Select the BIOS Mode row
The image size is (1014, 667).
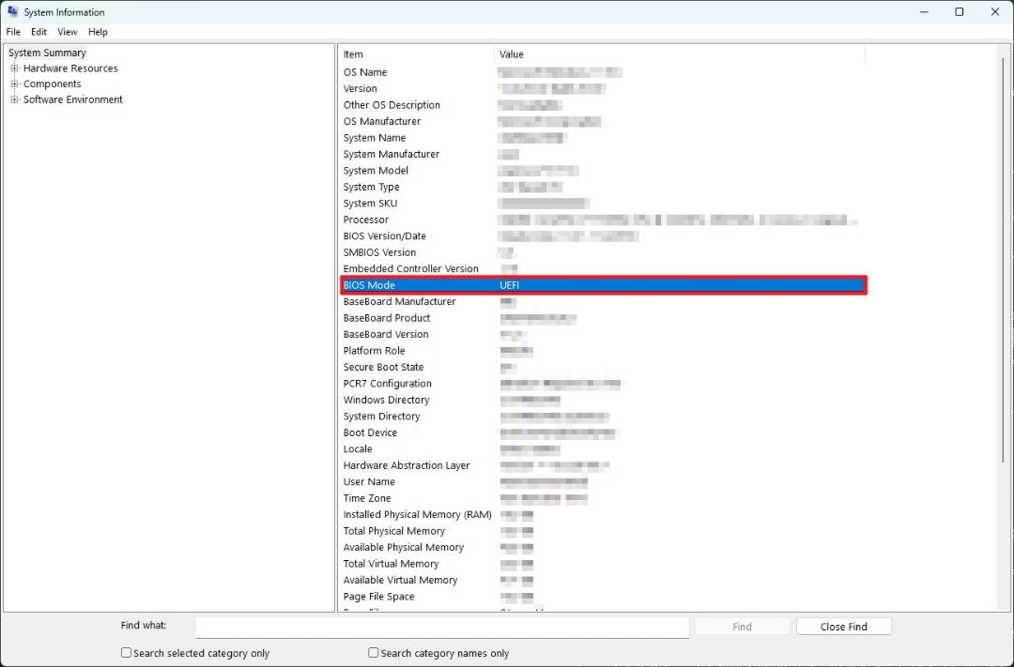point(603,285)
